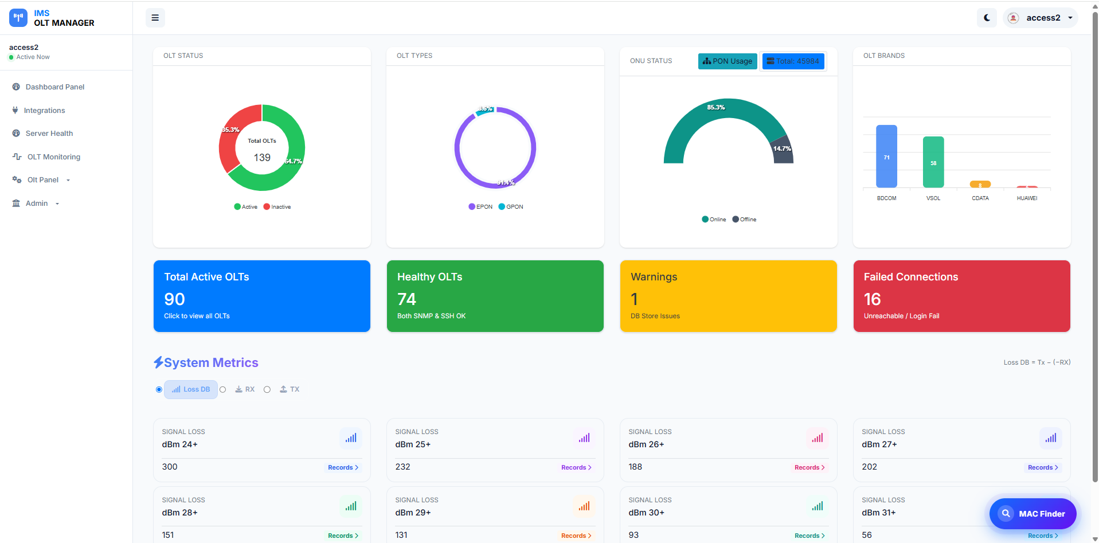Click the 'Active Now' status text
The height and width of the screenshot is (543, 1099).
coord(33,57)
